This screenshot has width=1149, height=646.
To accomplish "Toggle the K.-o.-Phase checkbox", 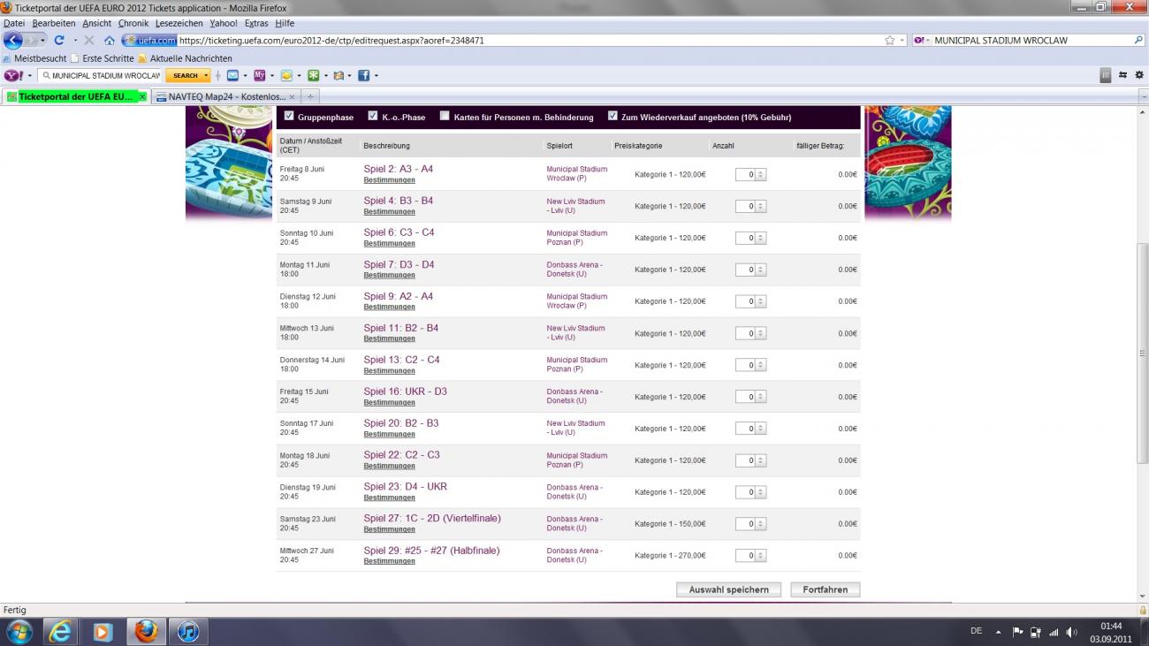I will tap(373, 116).
